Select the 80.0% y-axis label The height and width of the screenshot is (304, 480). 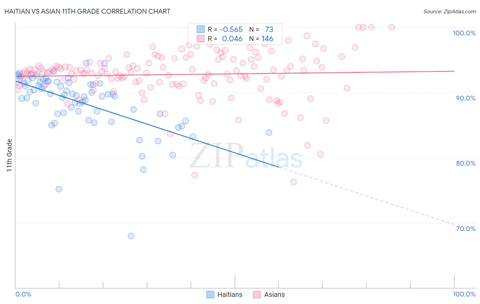(x=466, y=163)
